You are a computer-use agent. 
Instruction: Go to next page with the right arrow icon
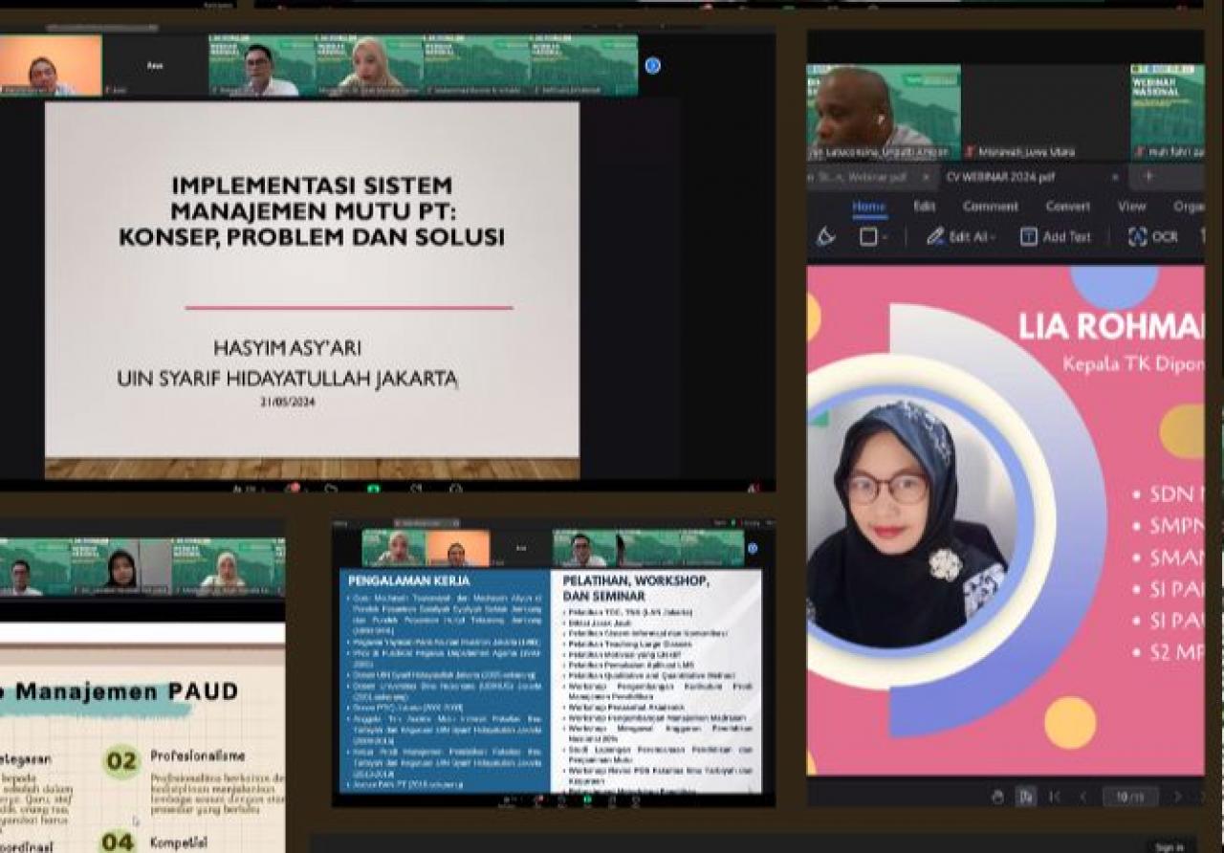coord(1178,796)
